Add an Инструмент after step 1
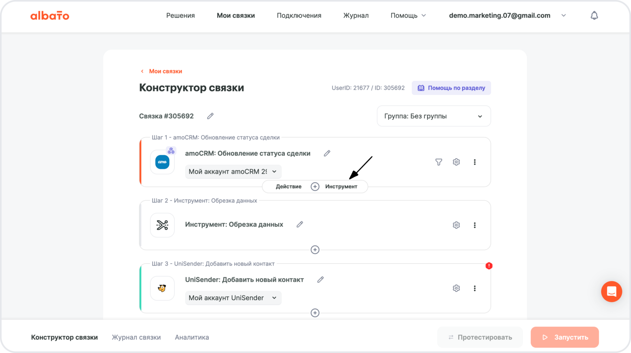The width and height of the screenshot is (631, 353). tap(341, 187)
